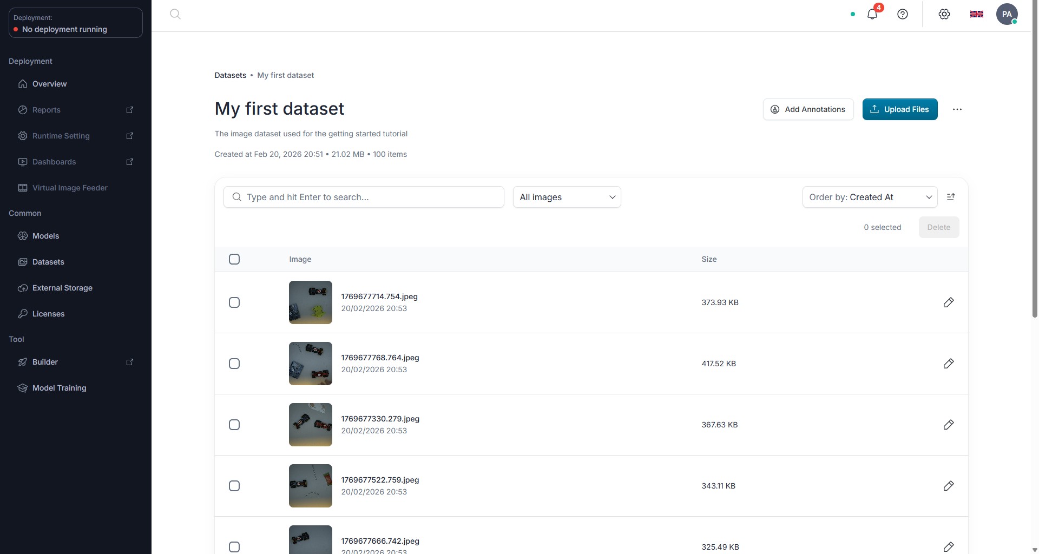This screenshot has height=554, width=1039.
Task: Open External Storage in sidebar
Action: (76, 288)
